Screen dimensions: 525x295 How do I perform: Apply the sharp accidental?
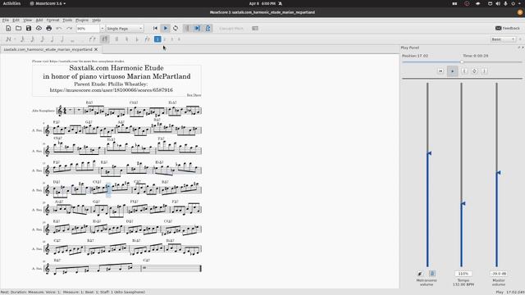point(116,39)
